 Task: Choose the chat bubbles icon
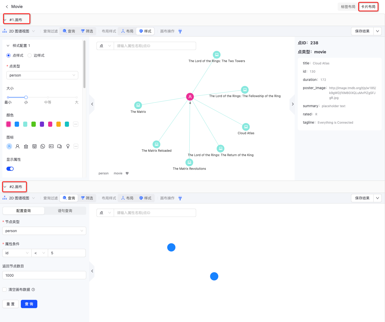tap(59, 146)
